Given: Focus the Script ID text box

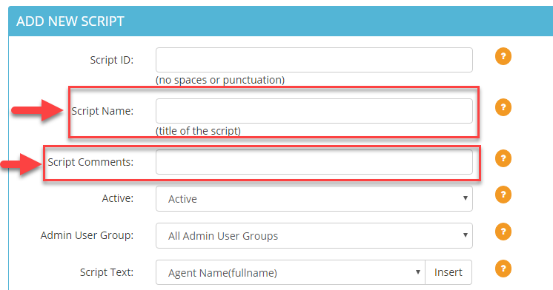Looking at the screenshot, I should pyautogui.click(x=314, y=60).
